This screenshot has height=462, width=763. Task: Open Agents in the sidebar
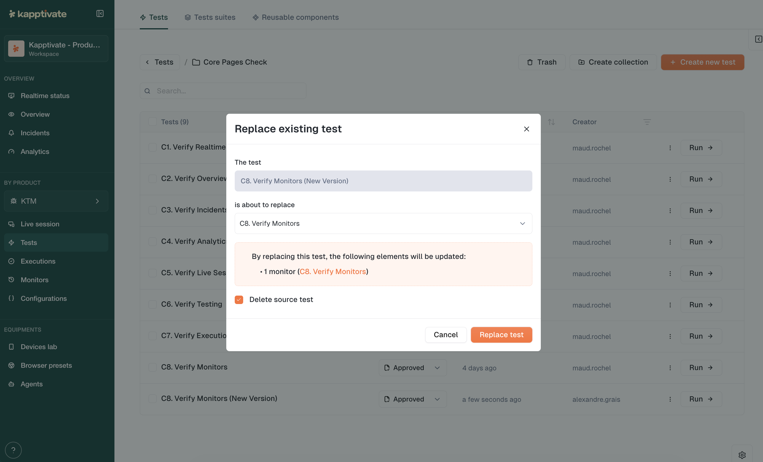pos(56,384)
